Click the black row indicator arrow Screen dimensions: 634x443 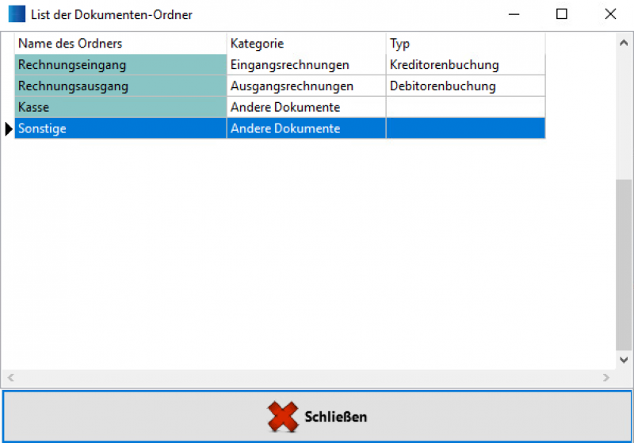[x=9, y=128]
